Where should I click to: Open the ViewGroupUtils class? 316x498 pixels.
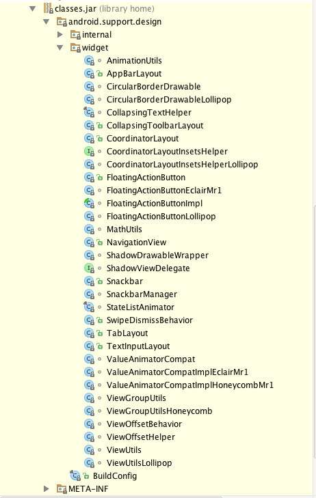tap(136, 398)
